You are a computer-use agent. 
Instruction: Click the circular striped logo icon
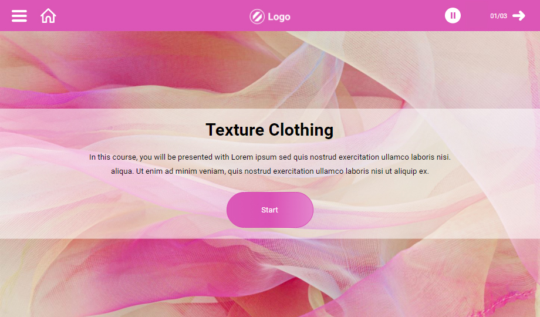(x=257, y=16)
